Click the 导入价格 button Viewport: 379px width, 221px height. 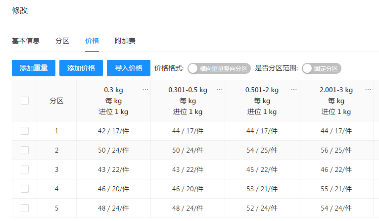[129, 68]
